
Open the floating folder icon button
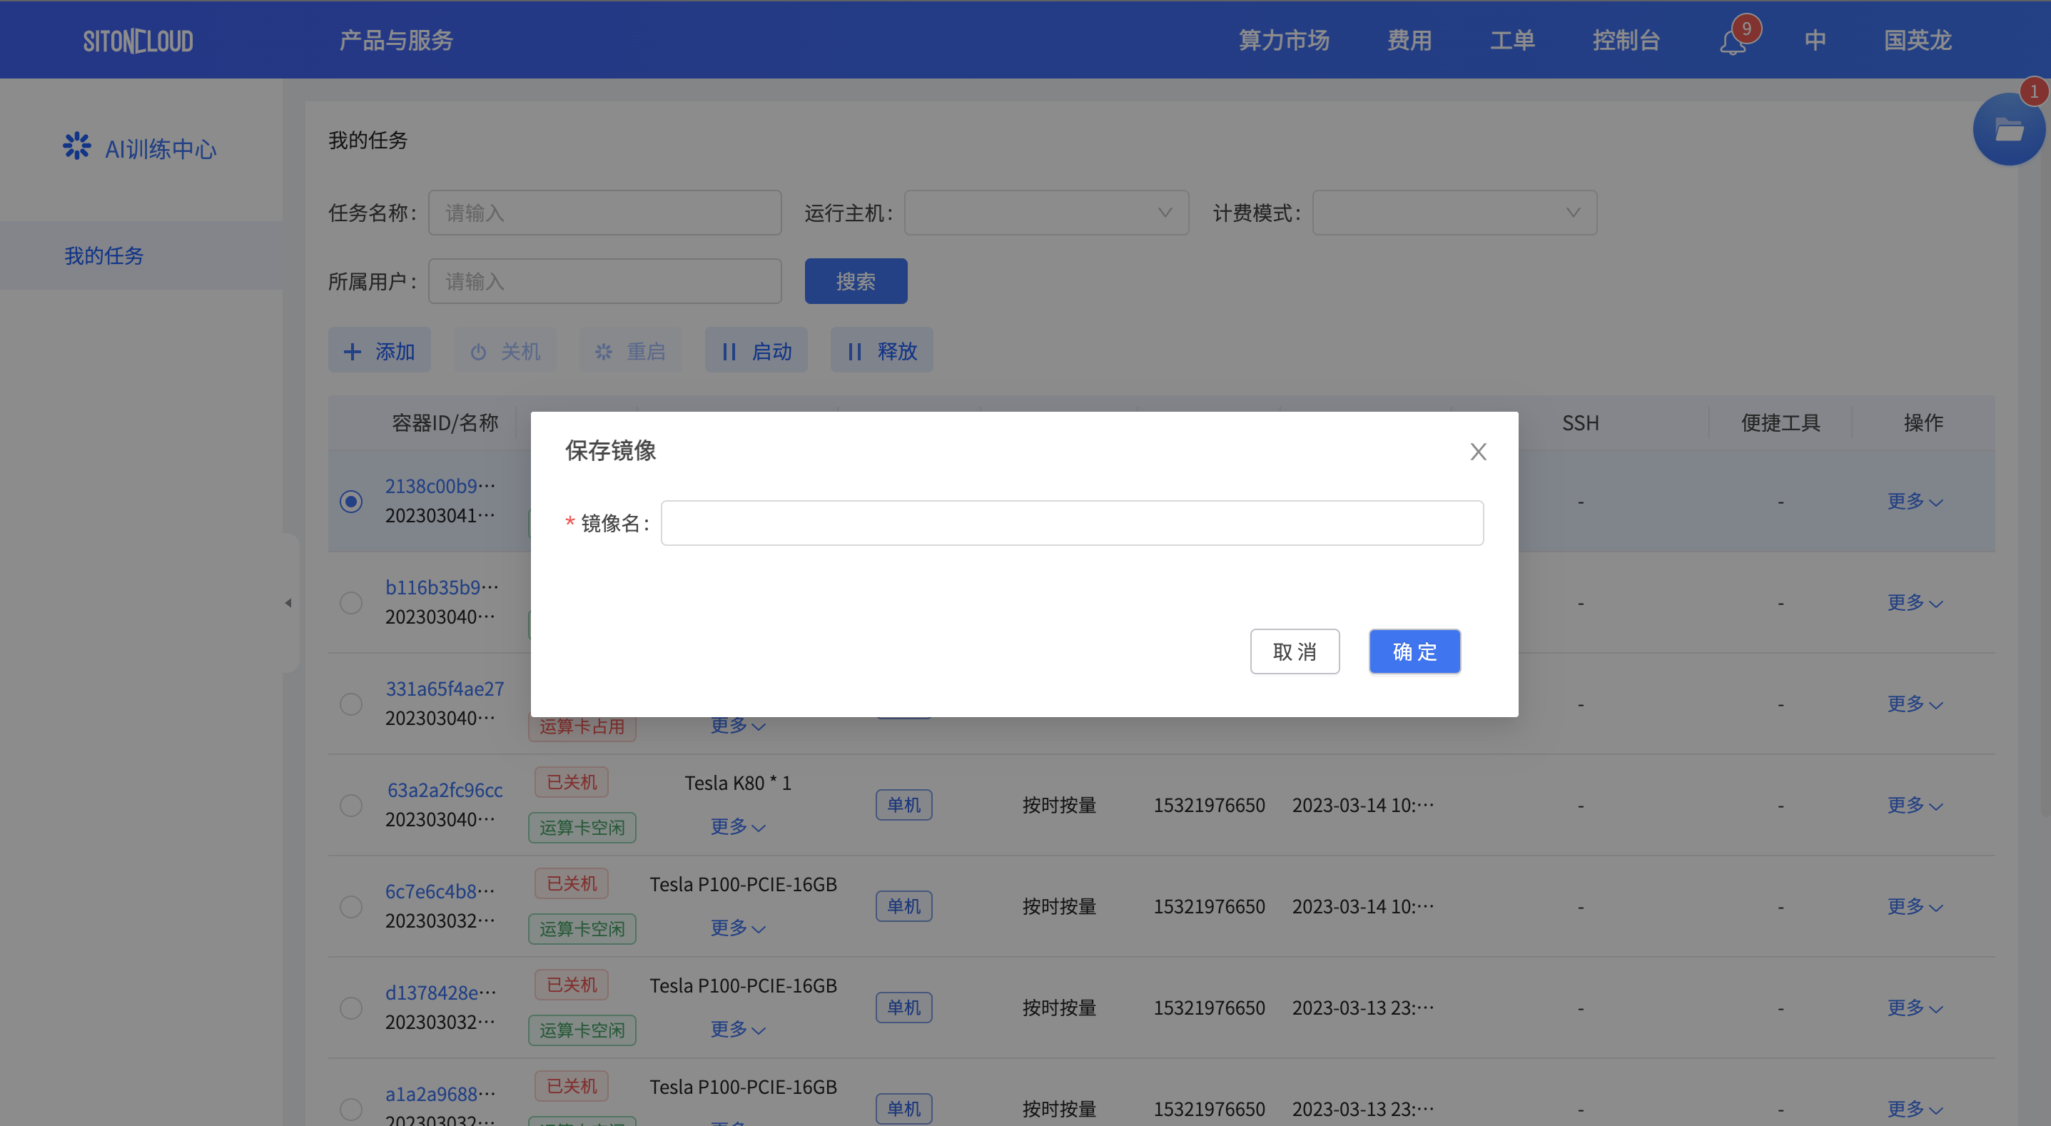2008,130
